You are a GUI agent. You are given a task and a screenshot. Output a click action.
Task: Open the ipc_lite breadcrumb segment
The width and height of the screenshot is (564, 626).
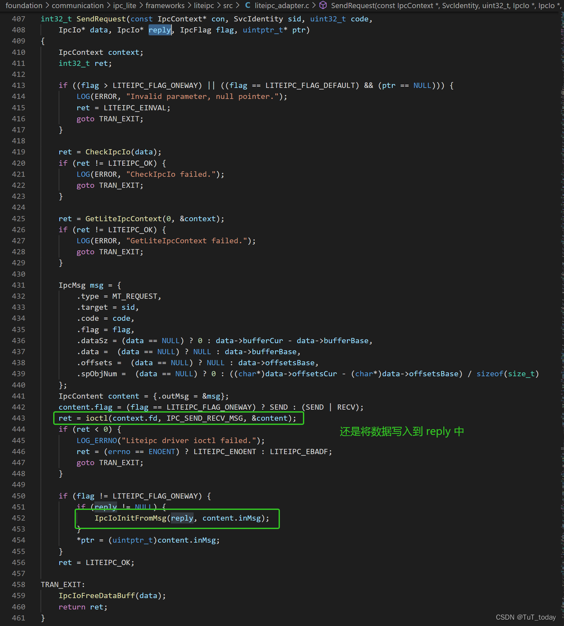coord(125,5)
